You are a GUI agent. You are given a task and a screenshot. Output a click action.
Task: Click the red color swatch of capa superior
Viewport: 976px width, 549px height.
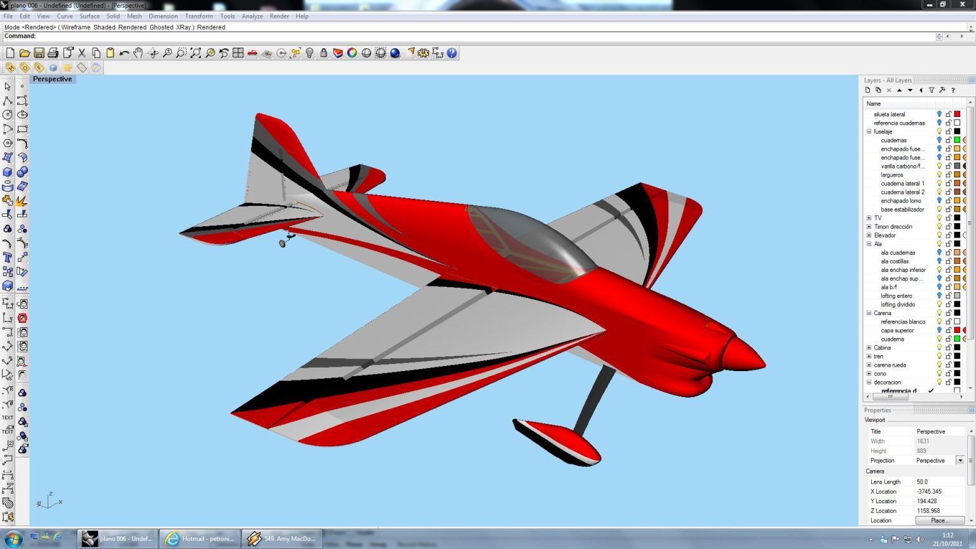coord(957,330)
